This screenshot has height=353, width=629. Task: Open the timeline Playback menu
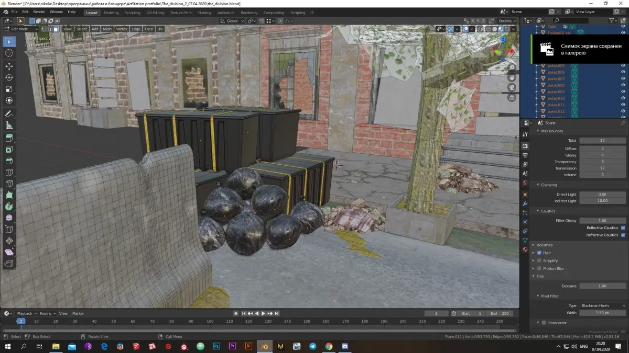pos(26,313)
